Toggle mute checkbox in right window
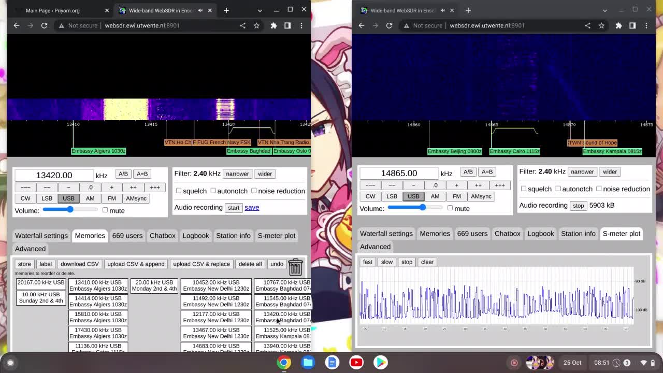 (x=450, y=208)
